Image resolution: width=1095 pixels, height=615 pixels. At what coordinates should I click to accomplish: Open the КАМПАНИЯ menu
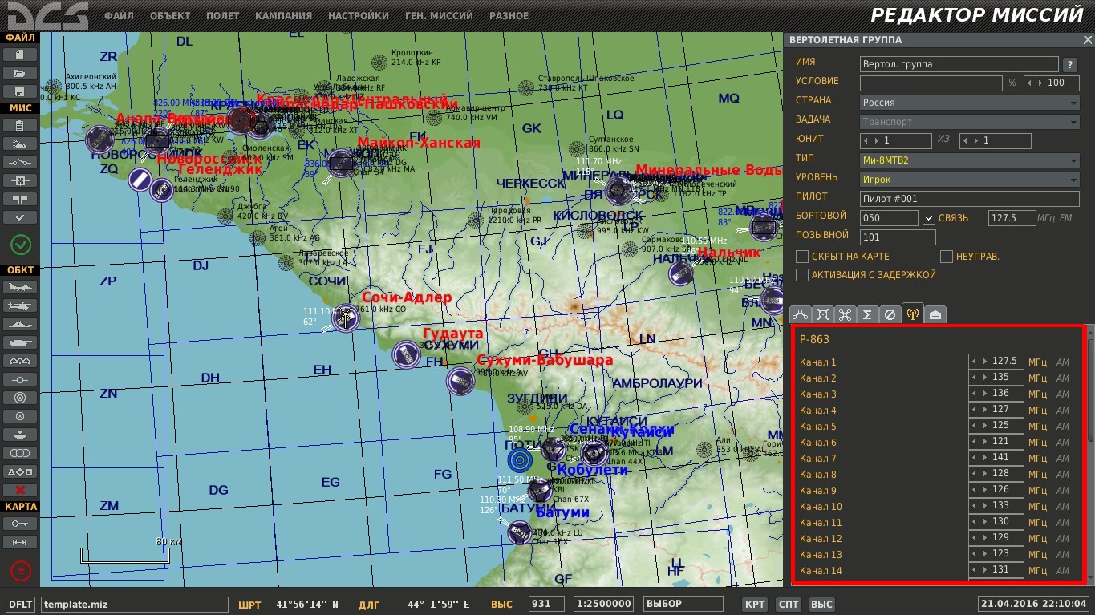point(283,16)
